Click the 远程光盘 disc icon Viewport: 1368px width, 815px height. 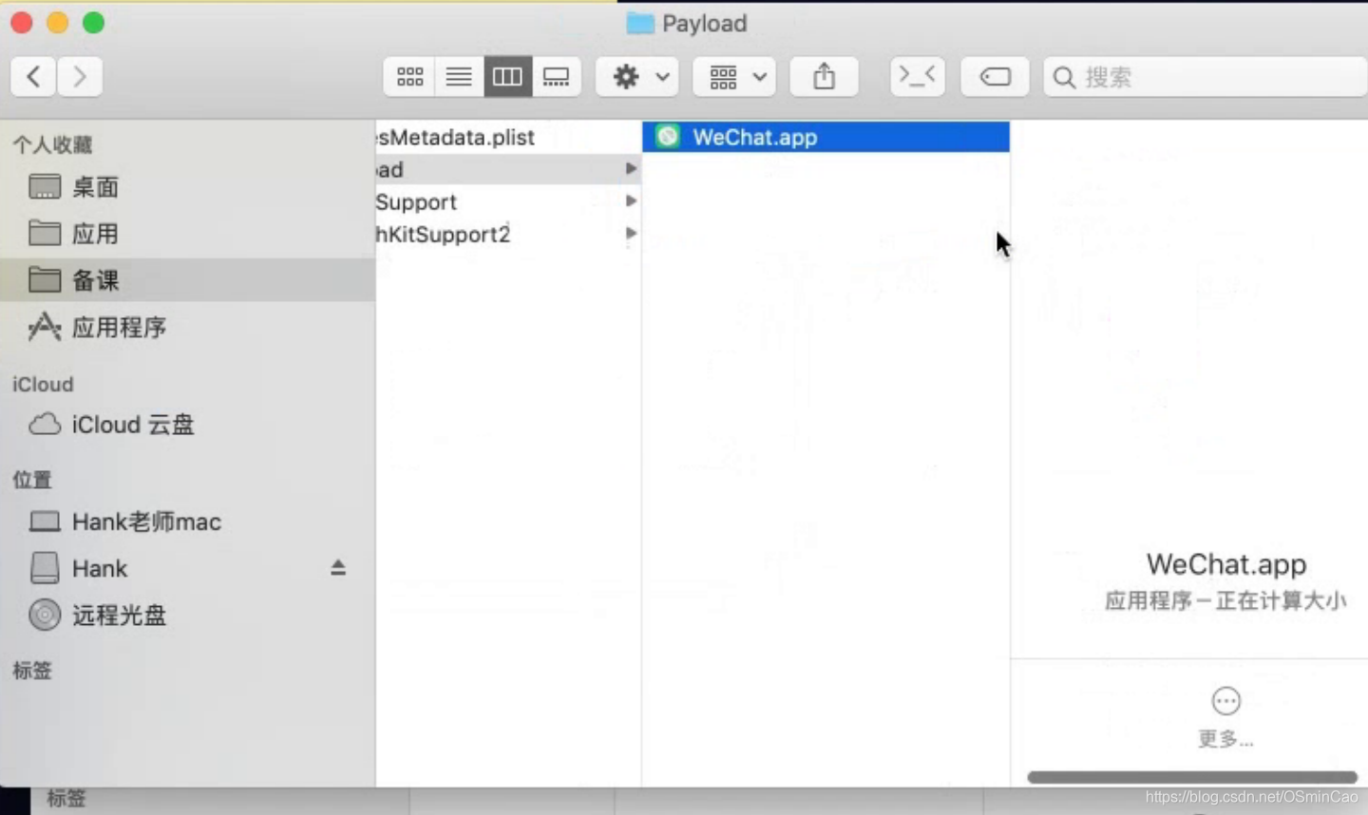click(x=45, y=616)
